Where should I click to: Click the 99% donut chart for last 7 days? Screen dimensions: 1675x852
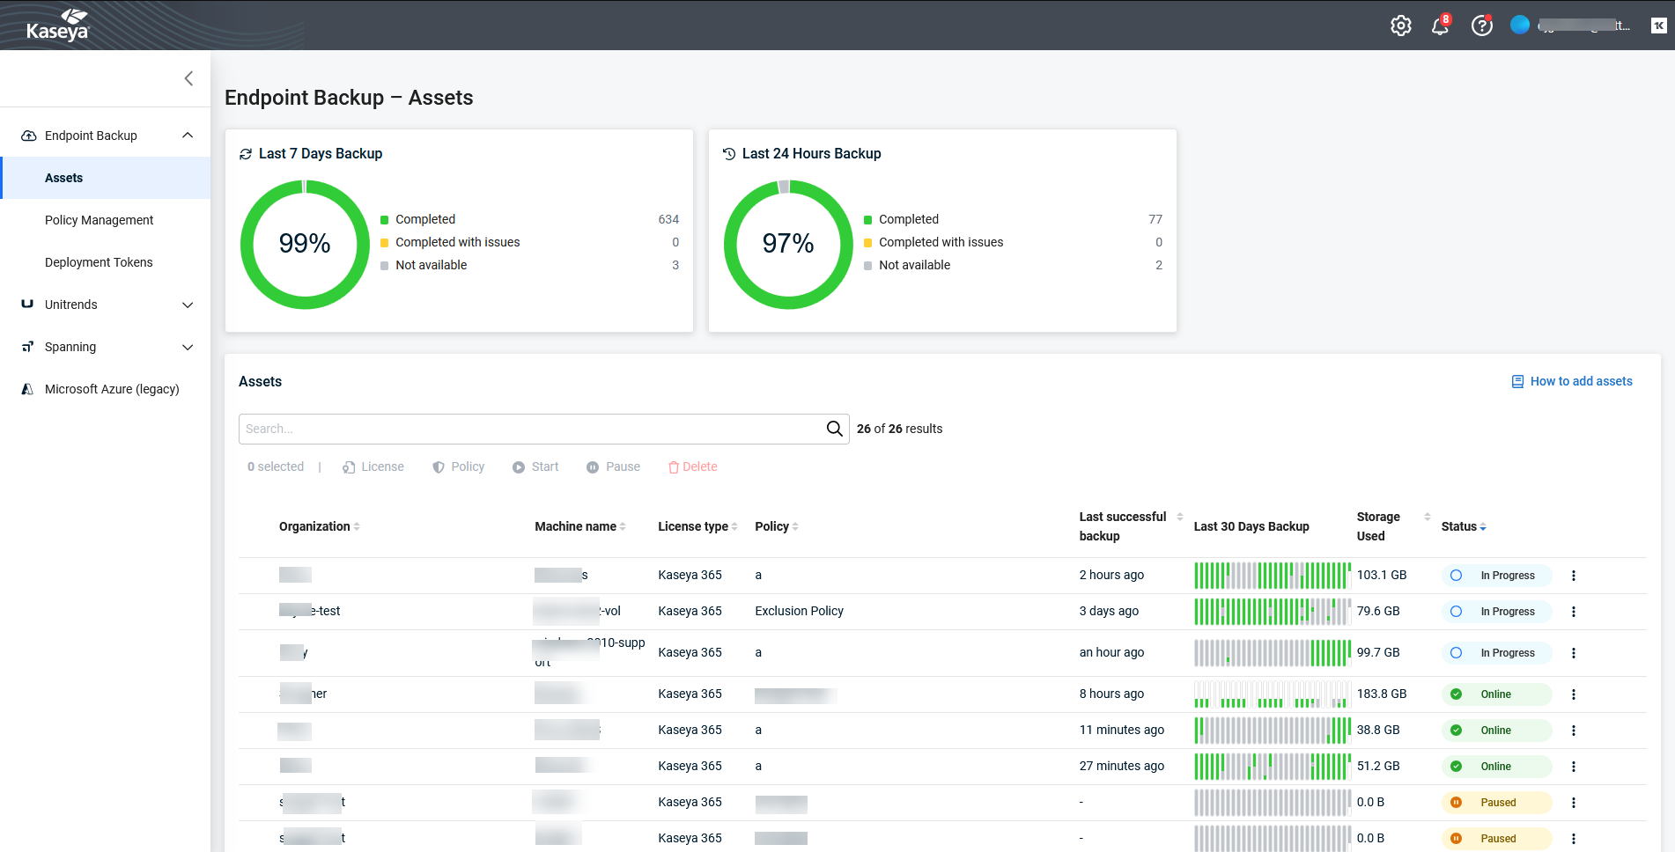coord(305,245)
